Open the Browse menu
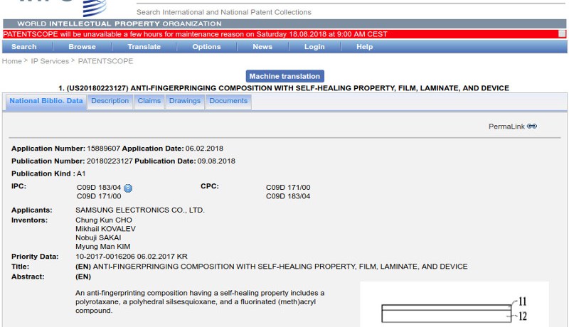This screenshot has height=327, width=569. (x=82, y=47)
